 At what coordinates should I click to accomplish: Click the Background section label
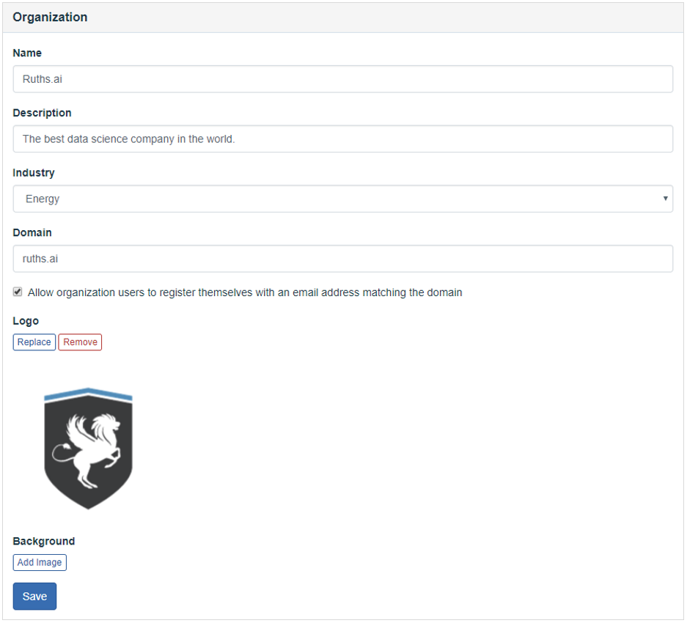coord(44,541)
